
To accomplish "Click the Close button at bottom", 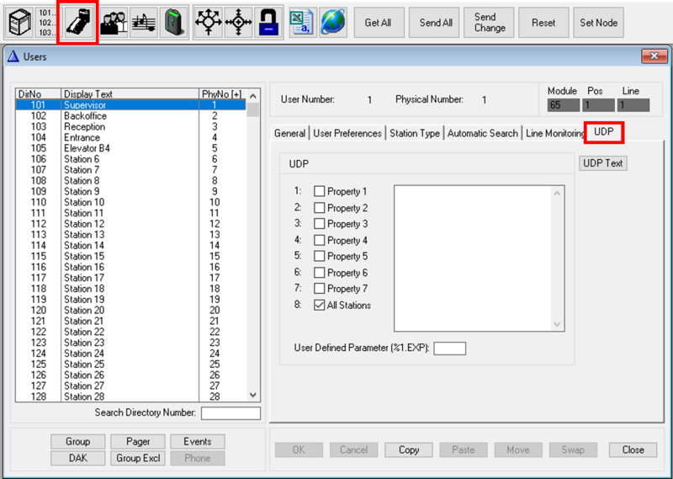I will click(633, 450).
